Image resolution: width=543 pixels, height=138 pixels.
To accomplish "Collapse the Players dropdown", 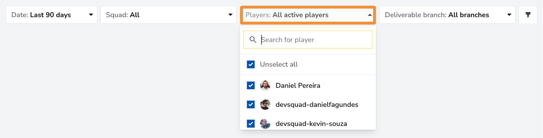I will pos(308,15).
